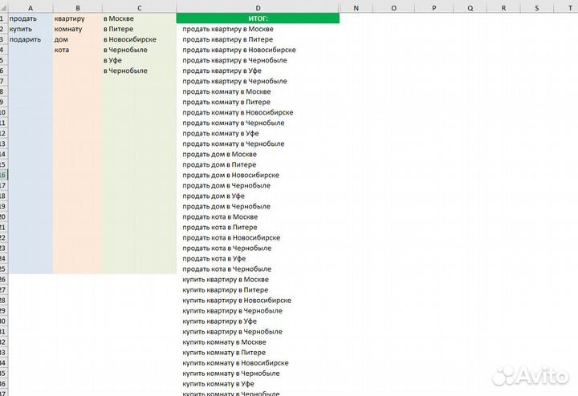Select column C header
This screenshot has height=396, width=578.
coord(140,8)
